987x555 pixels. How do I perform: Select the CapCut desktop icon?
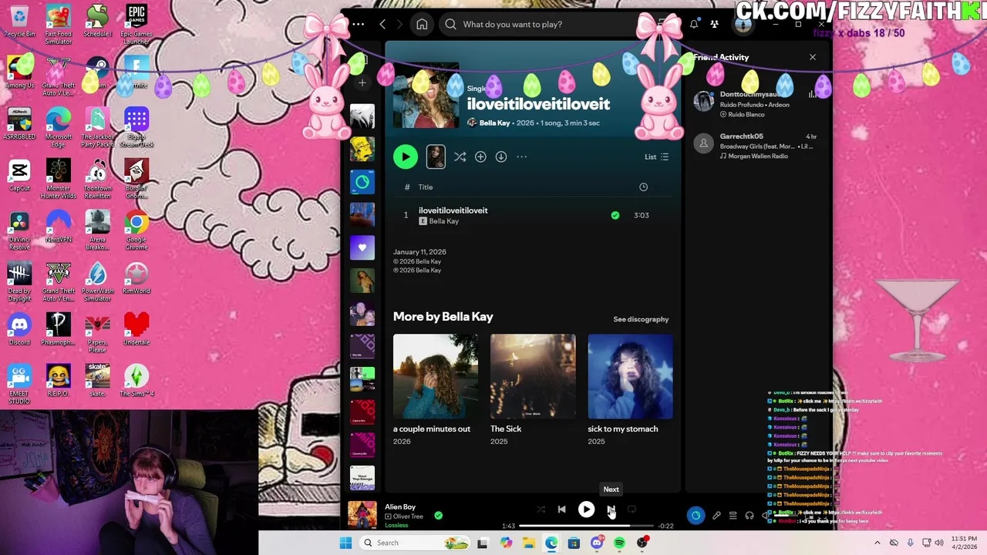19,176
